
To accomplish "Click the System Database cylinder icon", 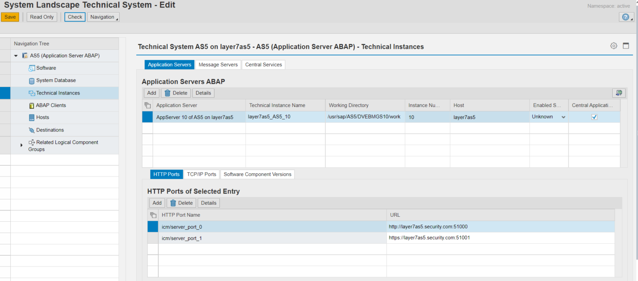I will (x=32, y=81).
